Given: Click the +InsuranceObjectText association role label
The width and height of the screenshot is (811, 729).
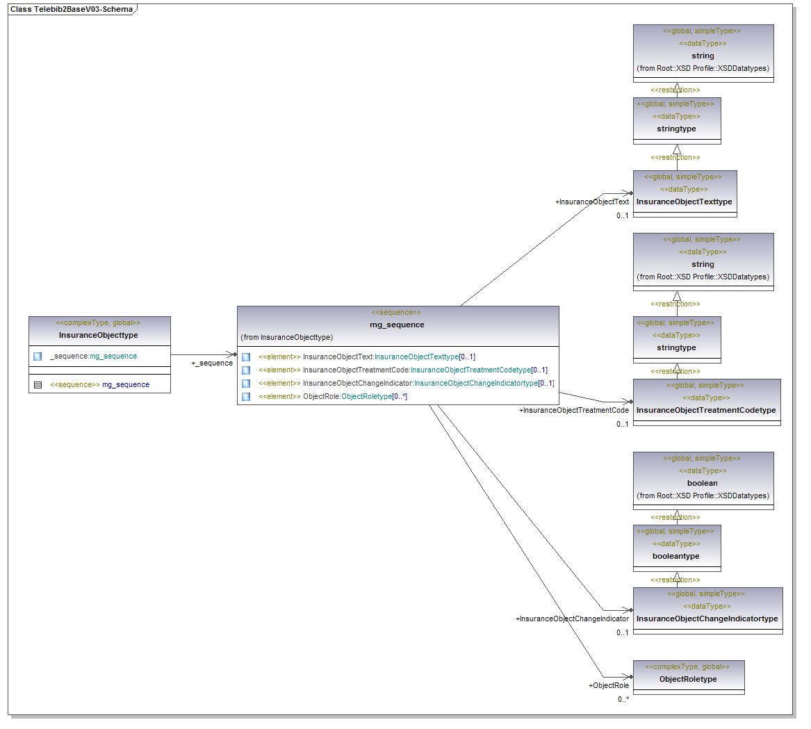Looking at the screenshot, I should (592, 202).
